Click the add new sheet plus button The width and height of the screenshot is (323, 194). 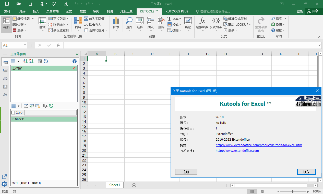pyautogui.click(x=134, y=185)
